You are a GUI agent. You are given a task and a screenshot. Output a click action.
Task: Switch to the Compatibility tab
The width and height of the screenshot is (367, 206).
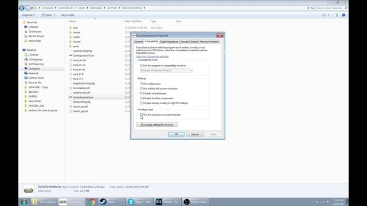pos(151,41)
